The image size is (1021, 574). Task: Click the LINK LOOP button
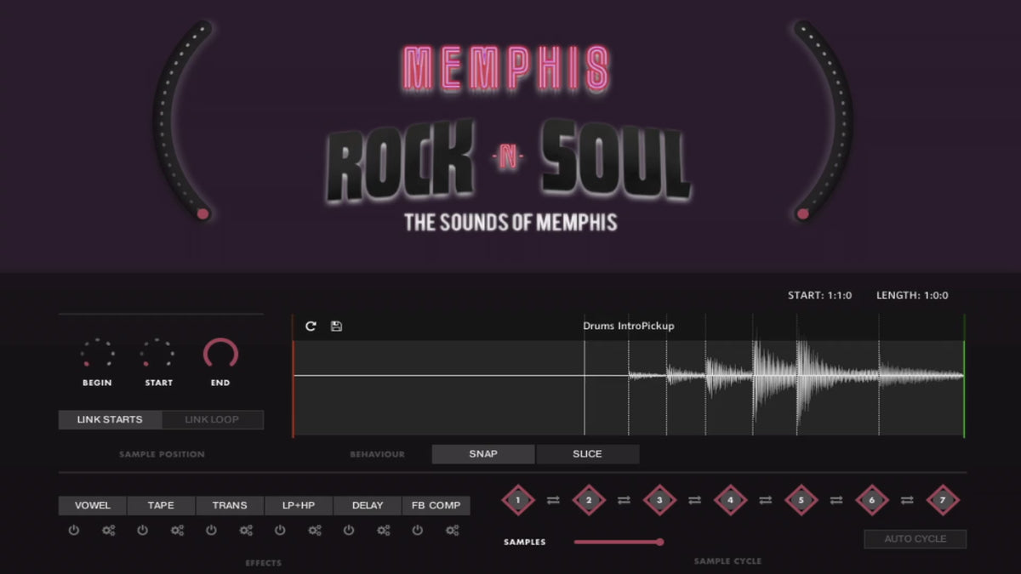pyautogui.click(x=212, y=419)
